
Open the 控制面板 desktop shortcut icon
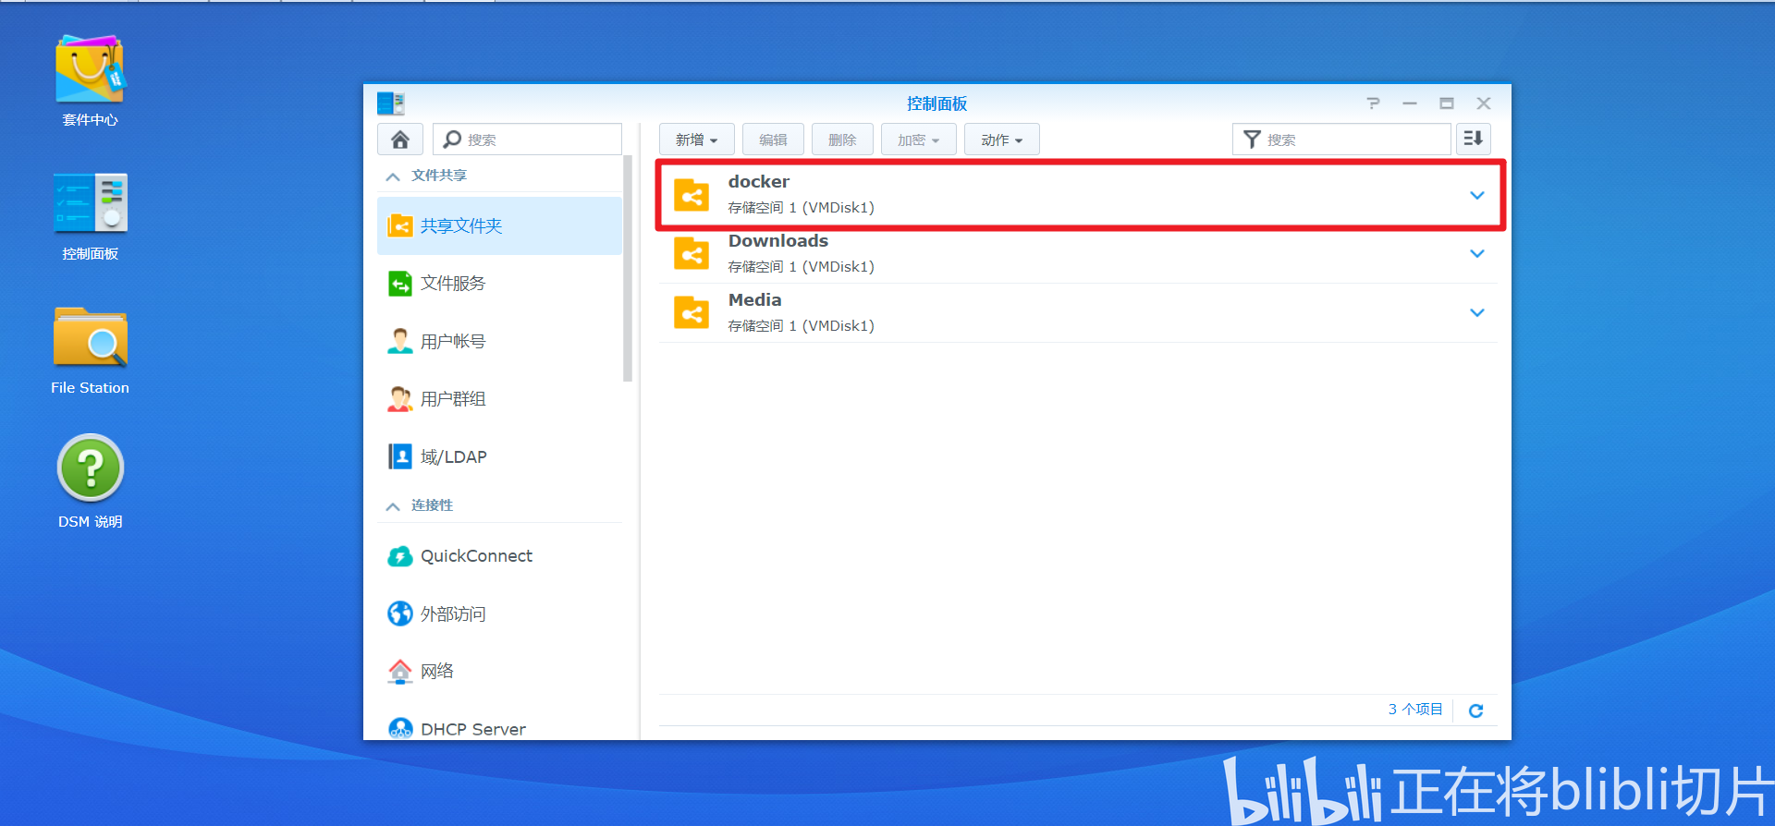click(90, 202)
